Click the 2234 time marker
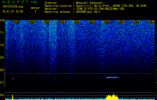 tap(62, 21)
